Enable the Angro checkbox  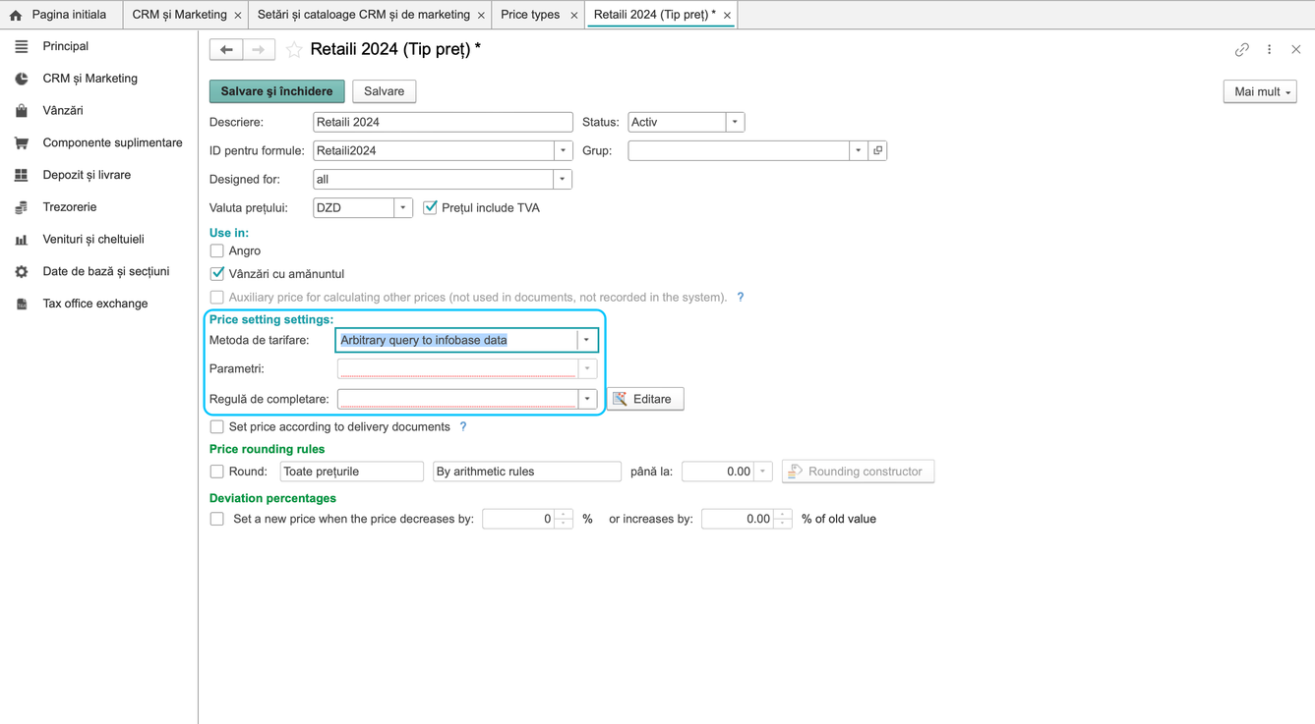click(216, 251)
